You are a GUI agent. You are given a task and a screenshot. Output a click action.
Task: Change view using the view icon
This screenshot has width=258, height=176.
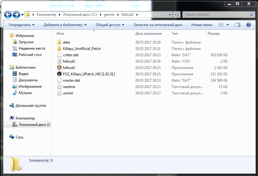tap(221, 25)
